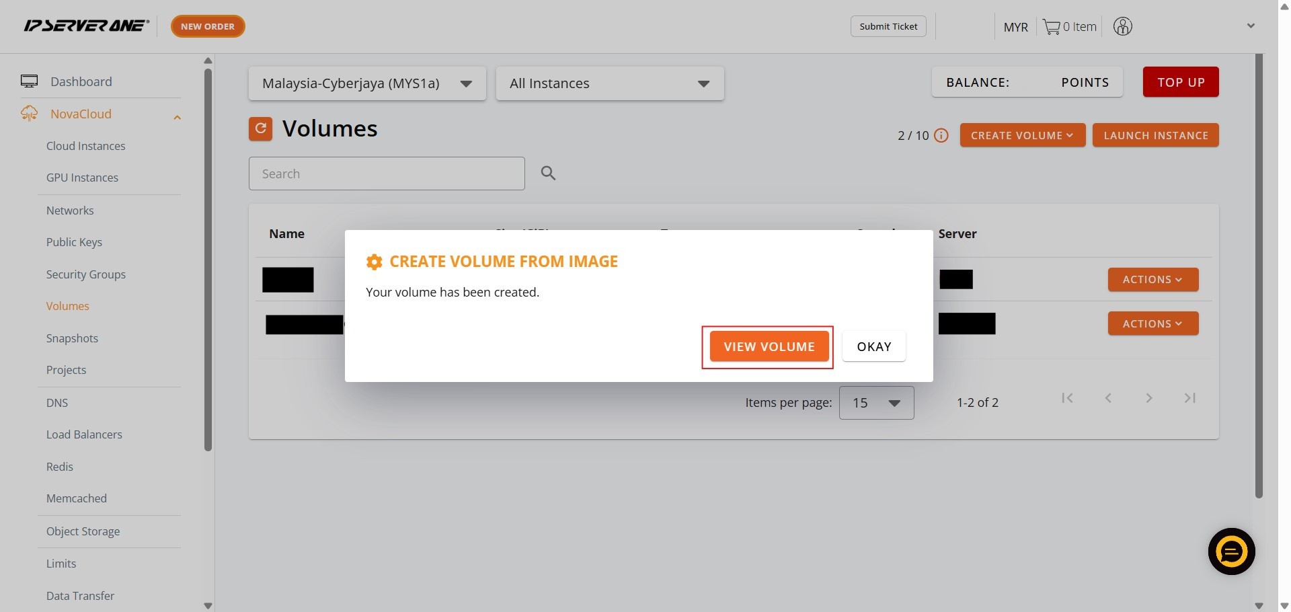Click the refresh icon beside Volumes heading
This screenshot has height=612, width=1291.
[260, 128]
